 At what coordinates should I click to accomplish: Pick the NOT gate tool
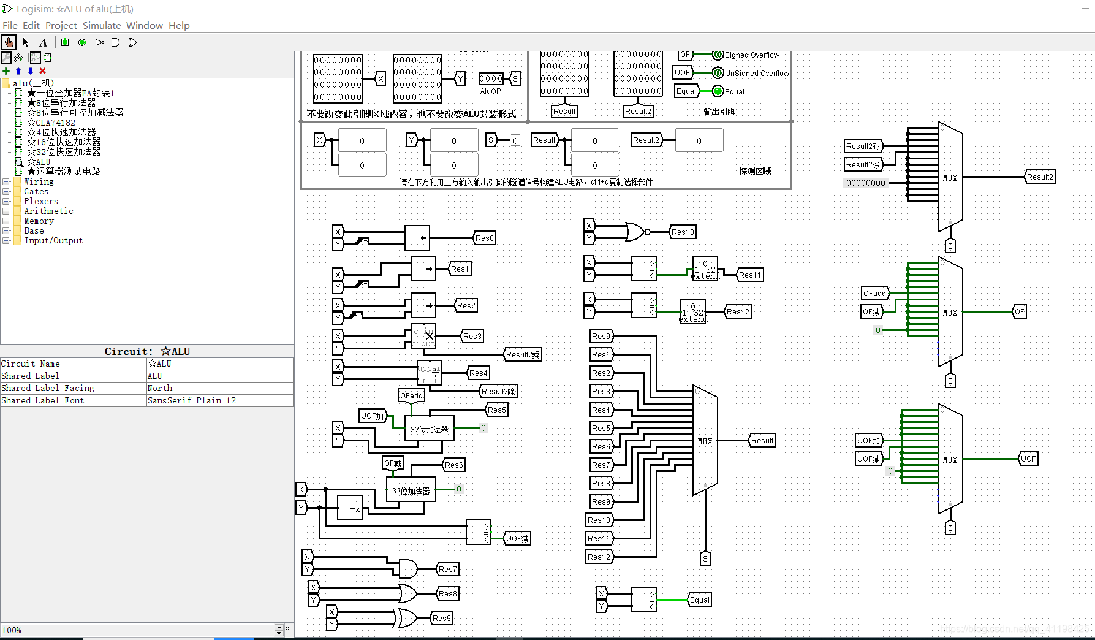click(99, 42)
